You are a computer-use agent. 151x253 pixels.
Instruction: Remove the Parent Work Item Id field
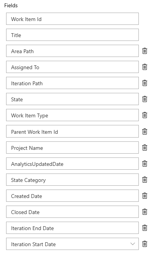145,131
